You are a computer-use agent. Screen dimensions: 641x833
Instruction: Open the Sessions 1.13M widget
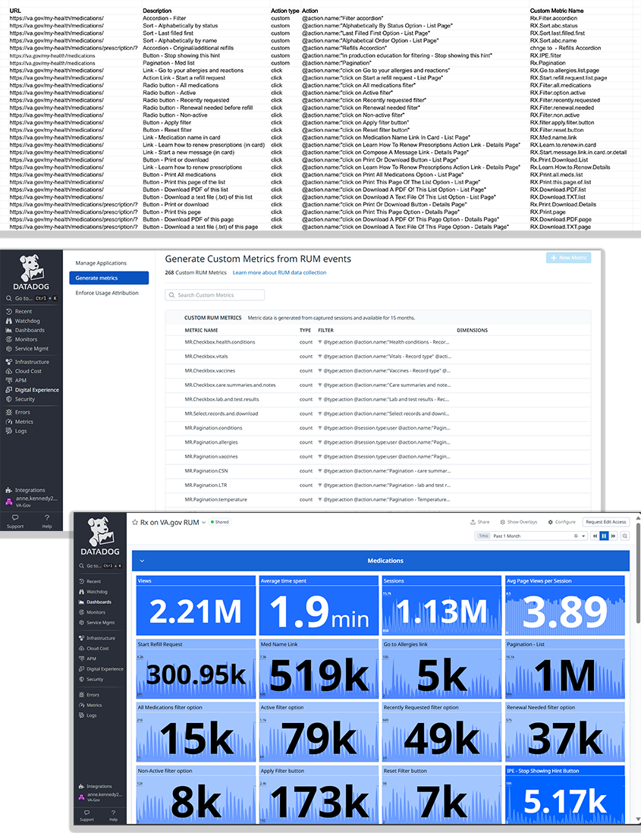coord(441,605)
